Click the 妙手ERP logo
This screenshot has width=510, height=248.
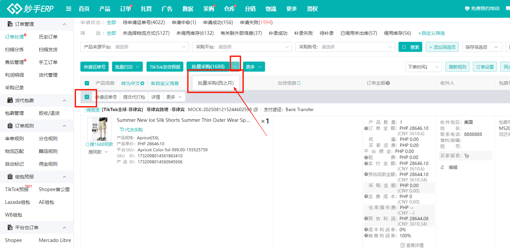[30, 9]
